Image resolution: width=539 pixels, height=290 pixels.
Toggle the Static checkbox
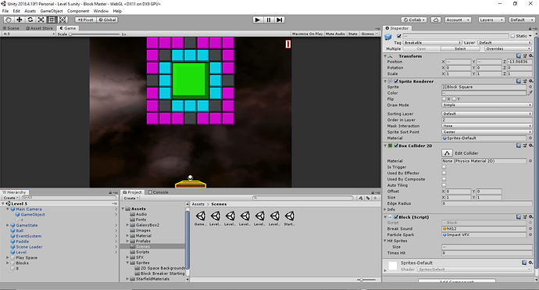pos(512,36)
